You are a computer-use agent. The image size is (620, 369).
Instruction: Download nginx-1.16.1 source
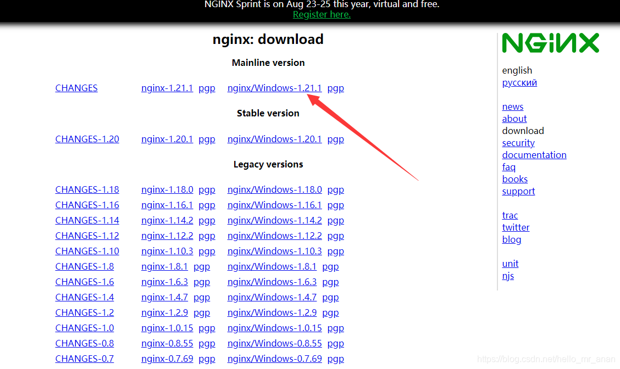point(167,205)
